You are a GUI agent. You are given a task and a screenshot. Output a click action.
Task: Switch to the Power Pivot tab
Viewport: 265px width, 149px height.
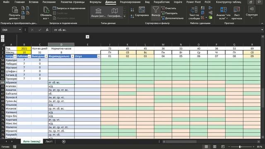(193, 2)
